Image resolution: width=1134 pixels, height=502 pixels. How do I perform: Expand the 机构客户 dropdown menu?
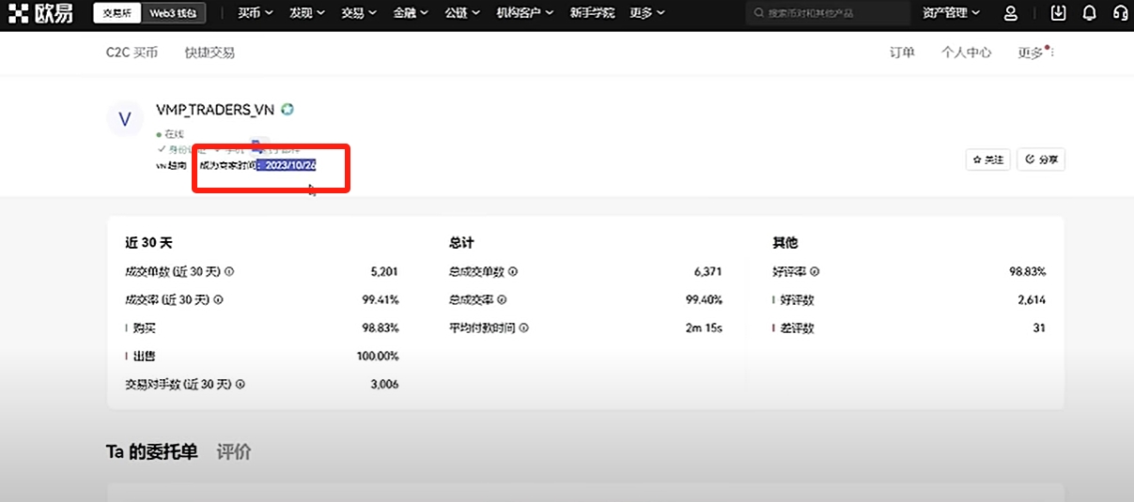(x=524, y=13)
